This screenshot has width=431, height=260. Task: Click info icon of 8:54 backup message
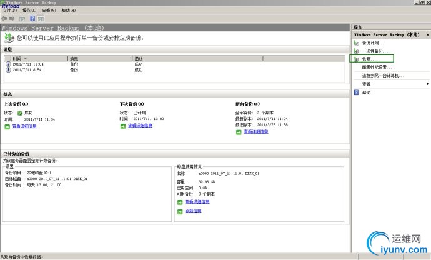point(8,70)
